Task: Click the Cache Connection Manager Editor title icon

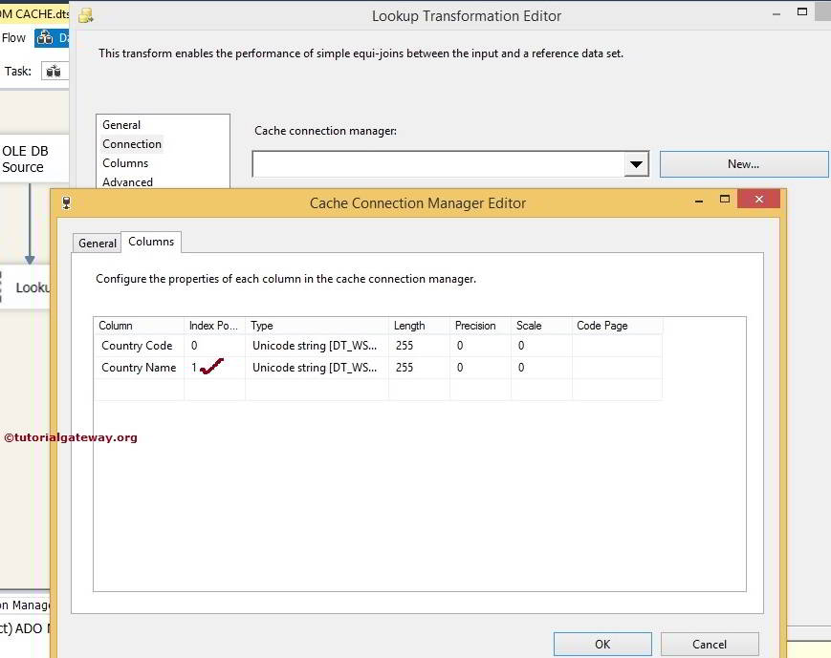Action: (x=65, y=202)
